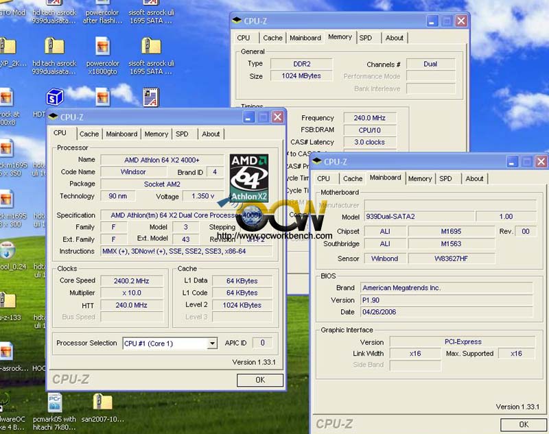The height and width of the screenshot is (434, 549).
Task: Select active Mainboard tab in Mainboard CPU-Z window
Action: click(x=386, y=178)
